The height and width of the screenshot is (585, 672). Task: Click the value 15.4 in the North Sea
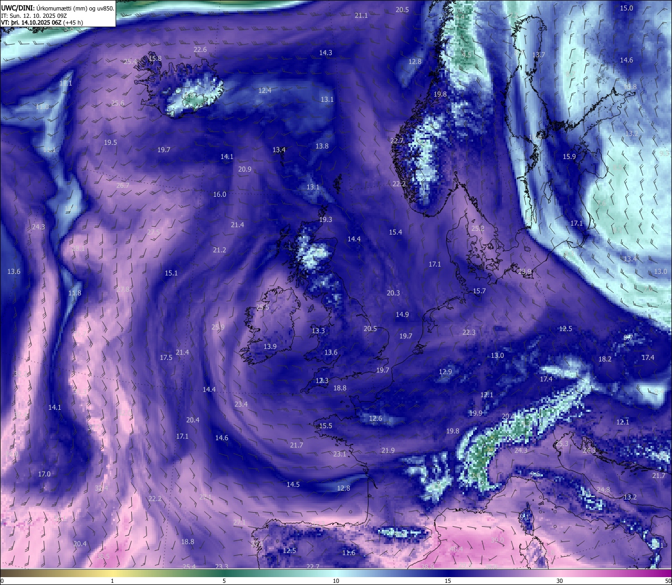coord(395,232)
